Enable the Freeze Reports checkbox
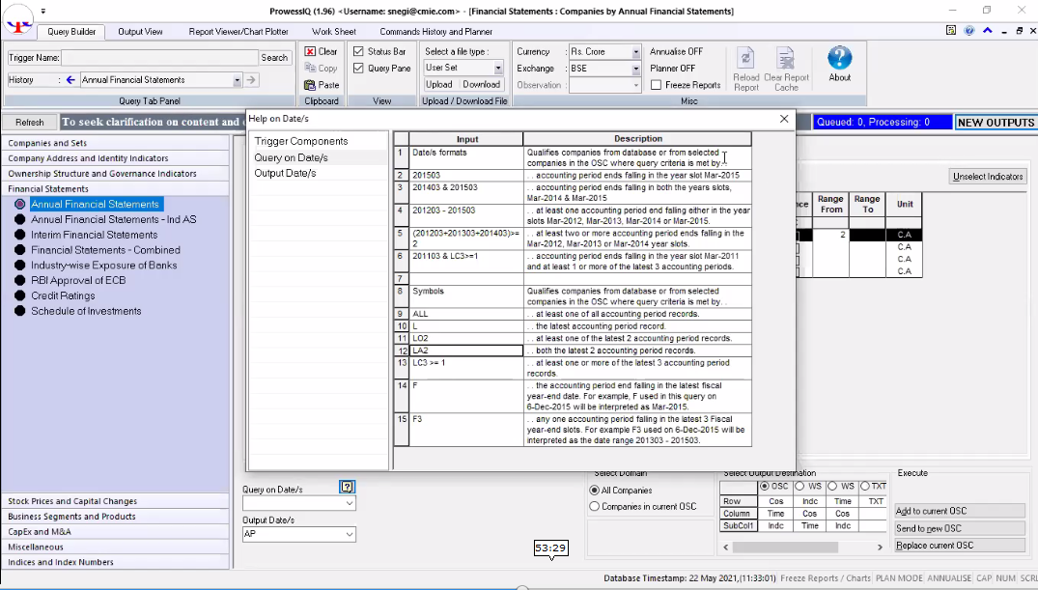 pyautogui.click(x=657, y=85)
